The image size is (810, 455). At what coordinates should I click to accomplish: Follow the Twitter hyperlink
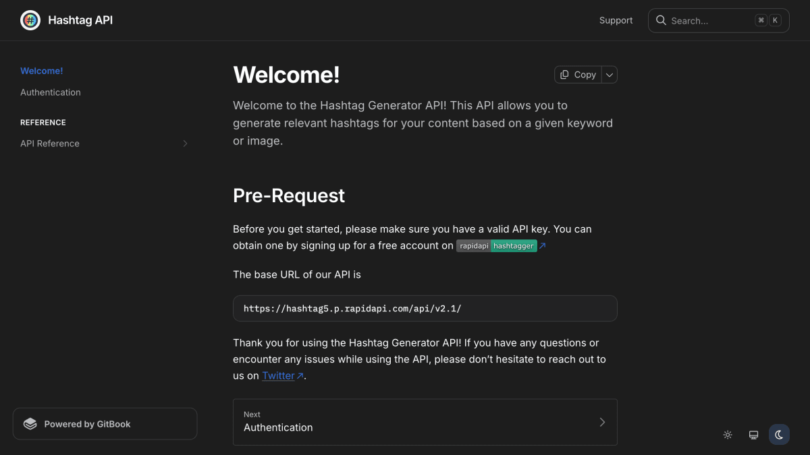pyautogui.click(x=278, y=375)
